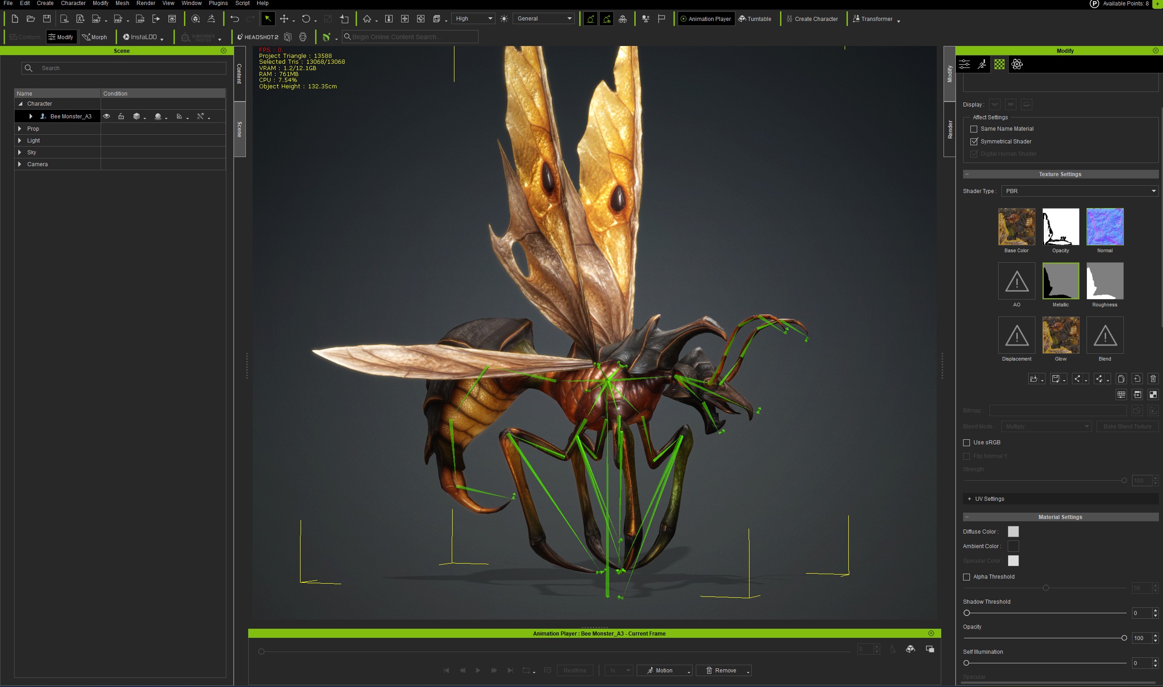Click the Home camera view icon
Viewport: 1163px width, 687px height.
pyautogui.click(x=367, y=19)
